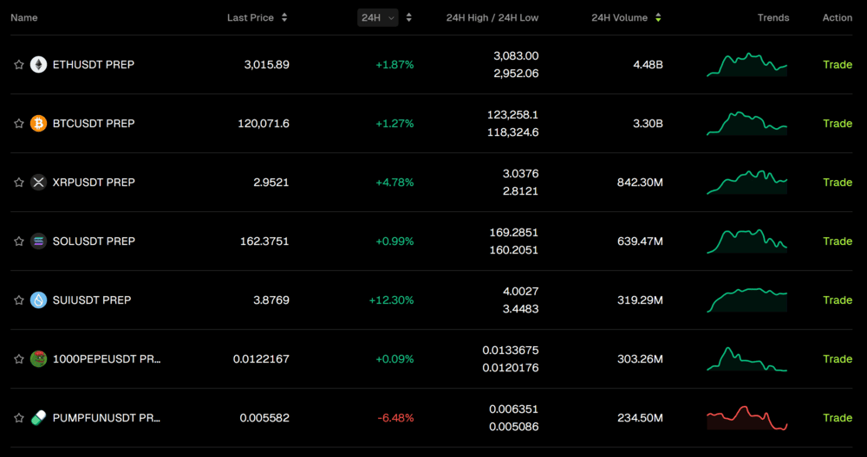Select the 1000PEPEUSDT pair name
This screenshot has height=457, width=867.
(x=106, y=359)
